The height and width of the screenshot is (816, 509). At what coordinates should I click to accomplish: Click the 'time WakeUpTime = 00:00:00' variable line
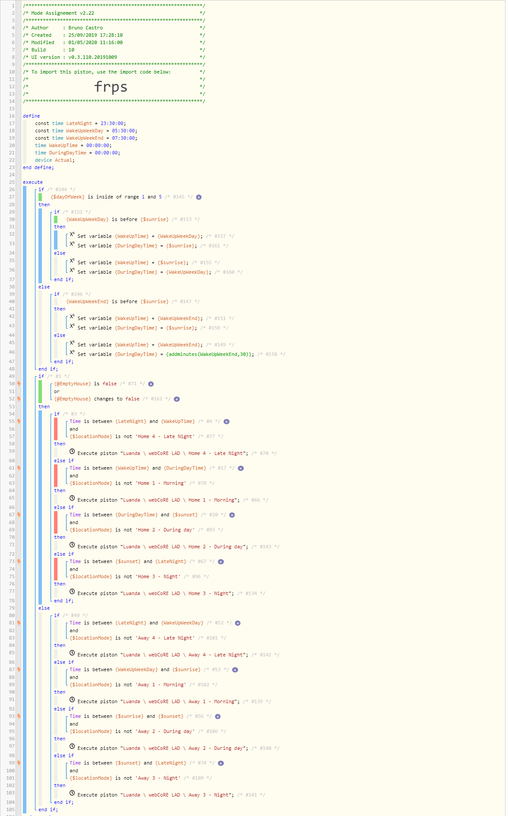click(x=73, y=145)
